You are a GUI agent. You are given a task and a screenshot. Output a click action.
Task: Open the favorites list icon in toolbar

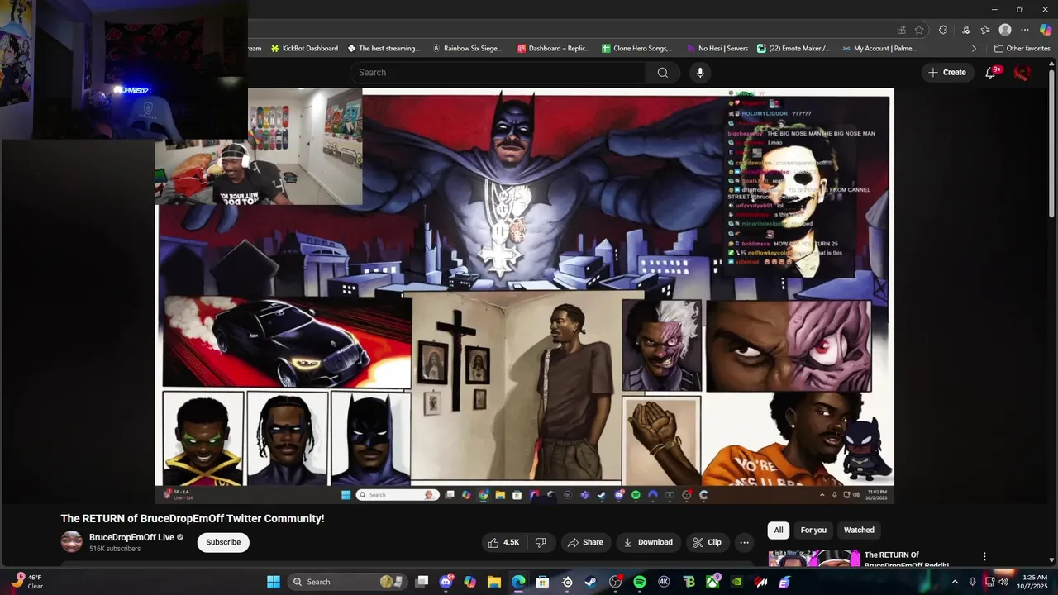coord(985,30)
